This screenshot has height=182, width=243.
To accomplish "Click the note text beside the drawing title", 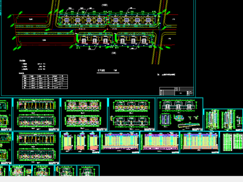I will point(167,74).
